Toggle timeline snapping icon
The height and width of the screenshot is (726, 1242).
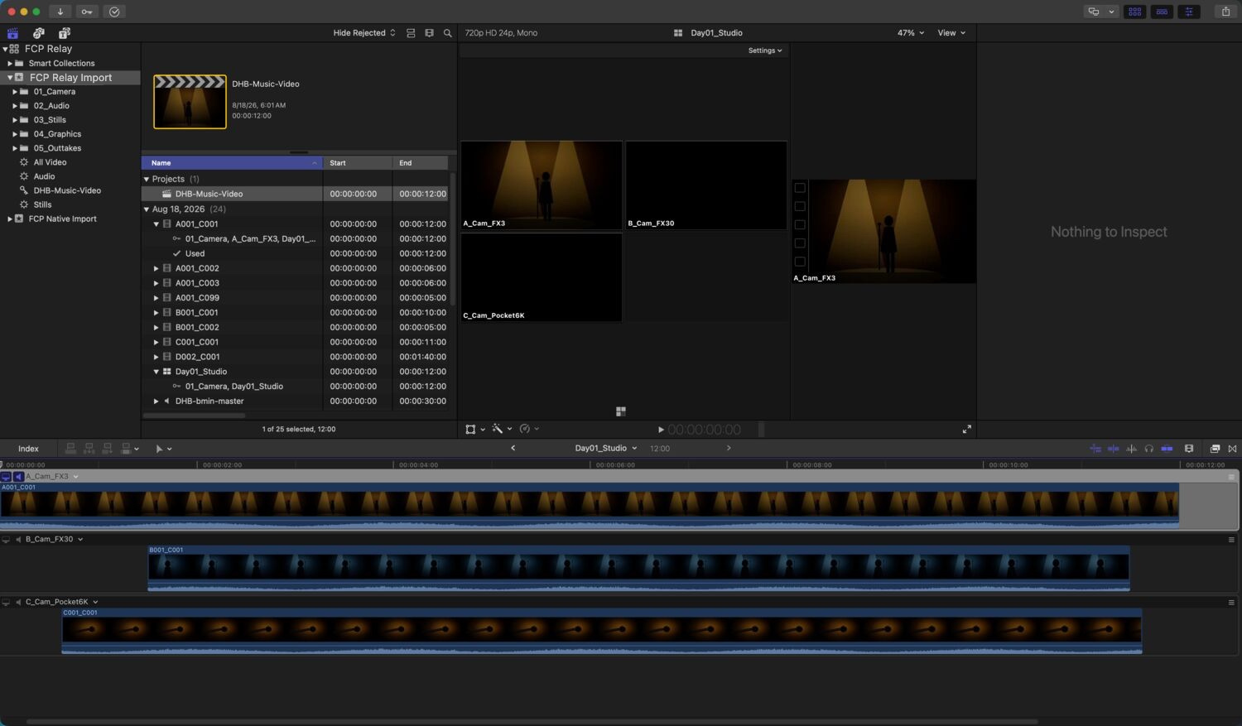coord(1167,449)
